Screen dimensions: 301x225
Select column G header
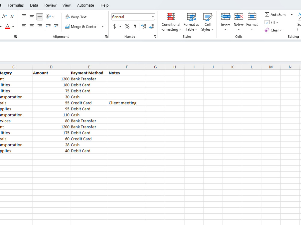[x=156, y=67]
